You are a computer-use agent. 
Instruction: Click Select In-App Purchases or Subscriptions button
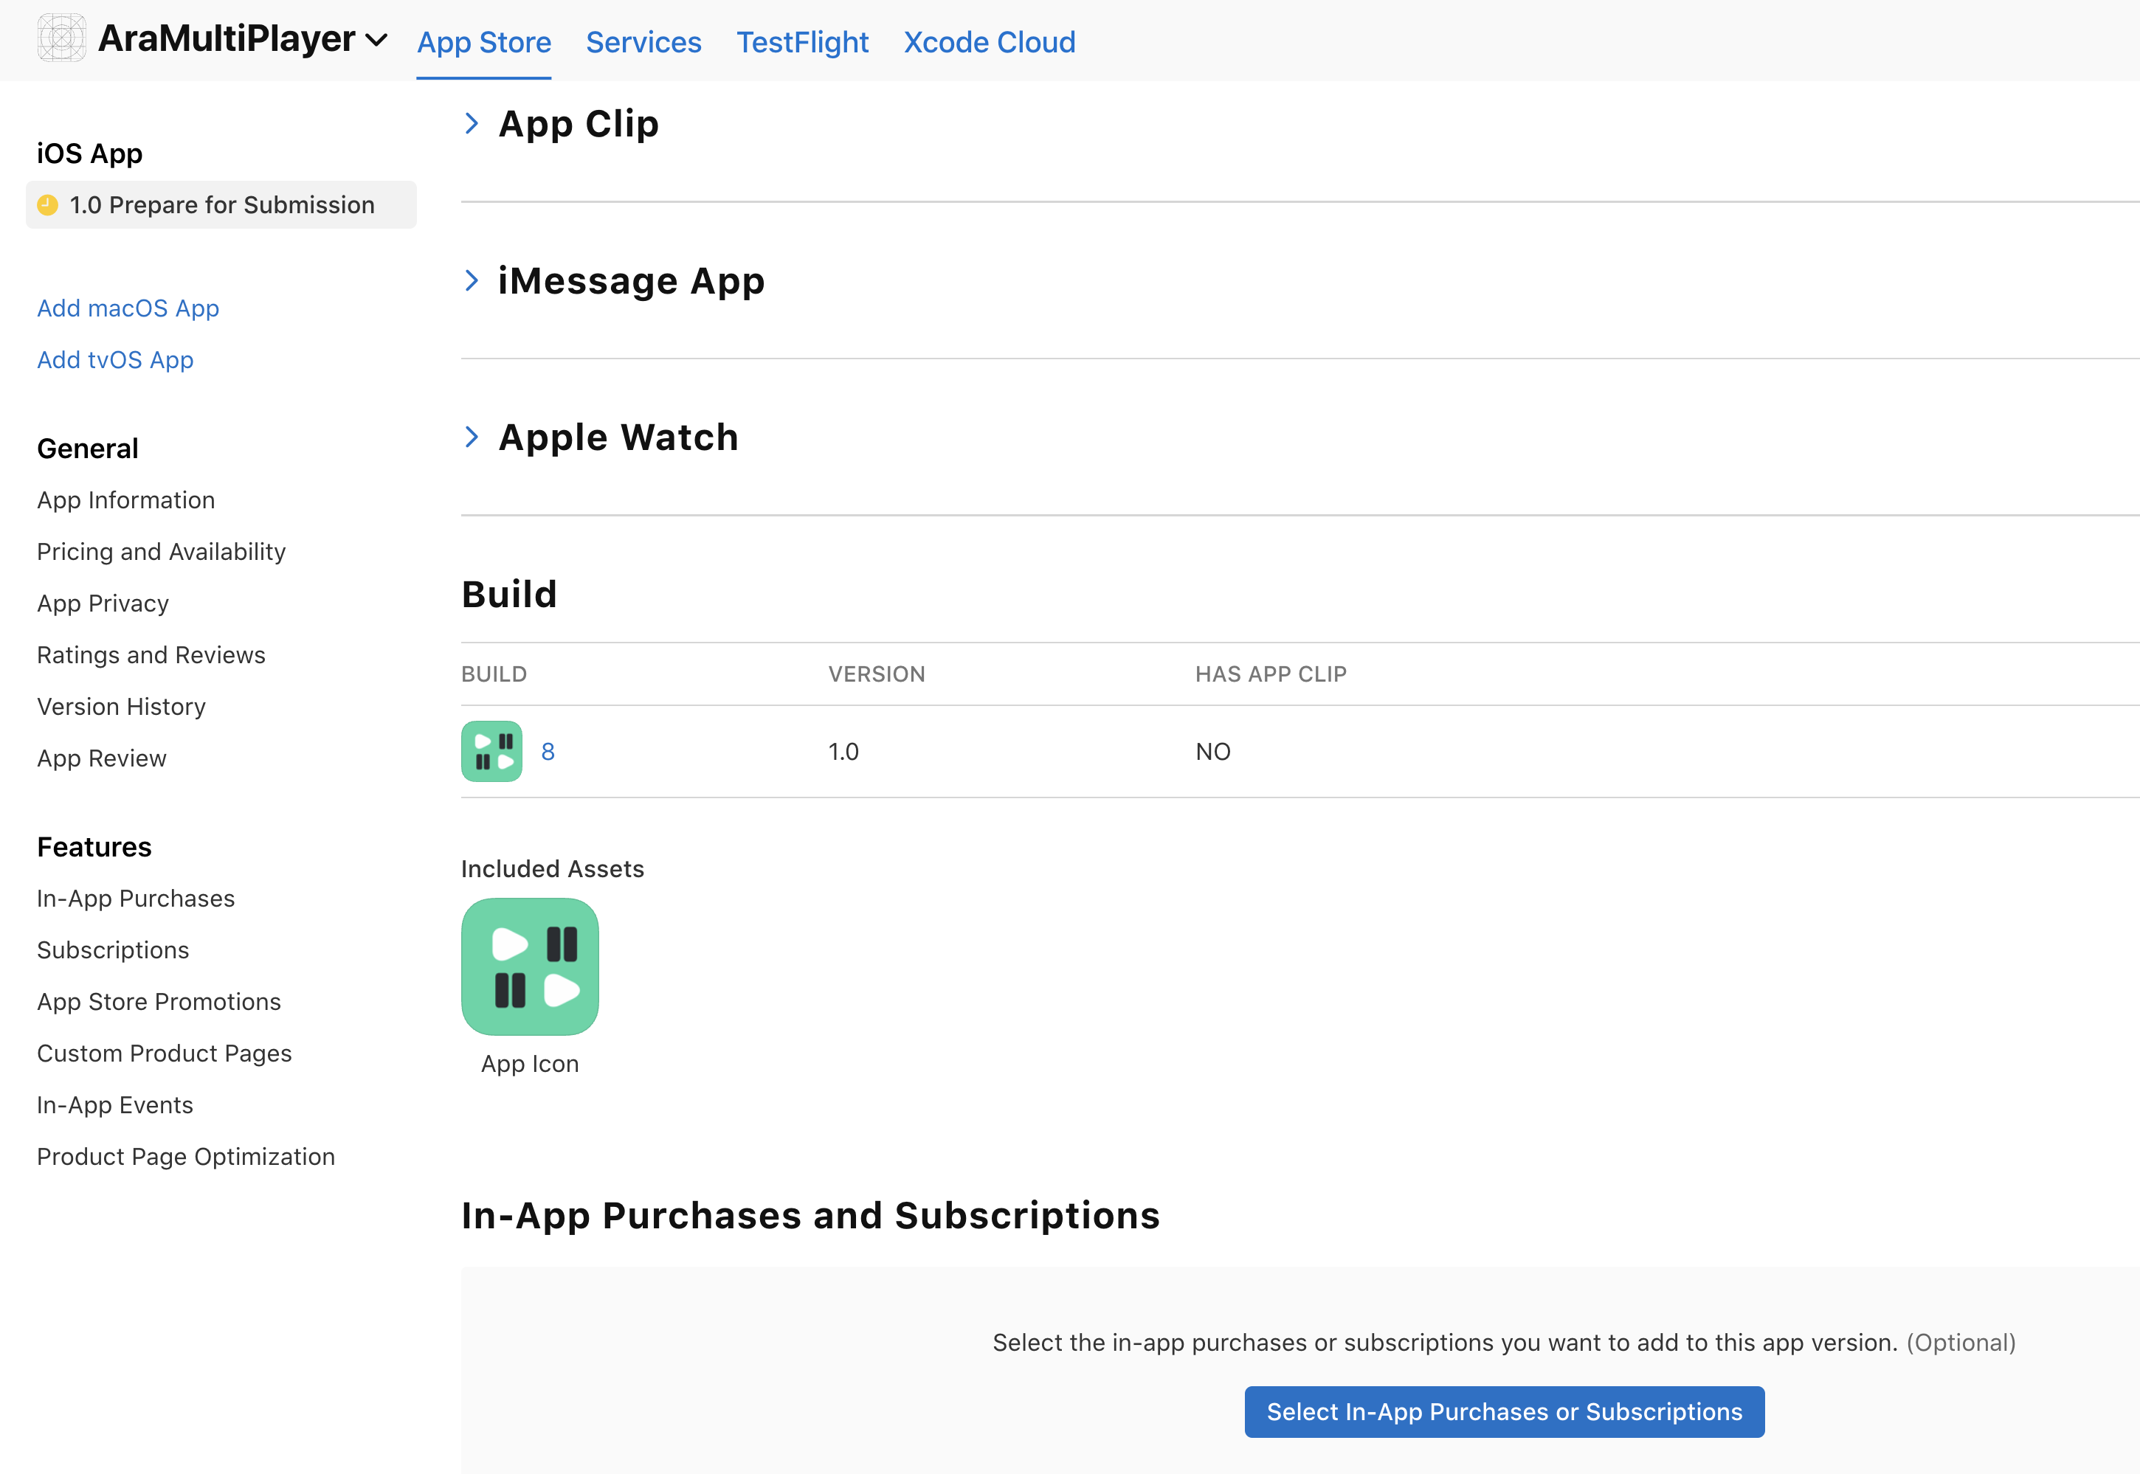coord(1504,1411)
